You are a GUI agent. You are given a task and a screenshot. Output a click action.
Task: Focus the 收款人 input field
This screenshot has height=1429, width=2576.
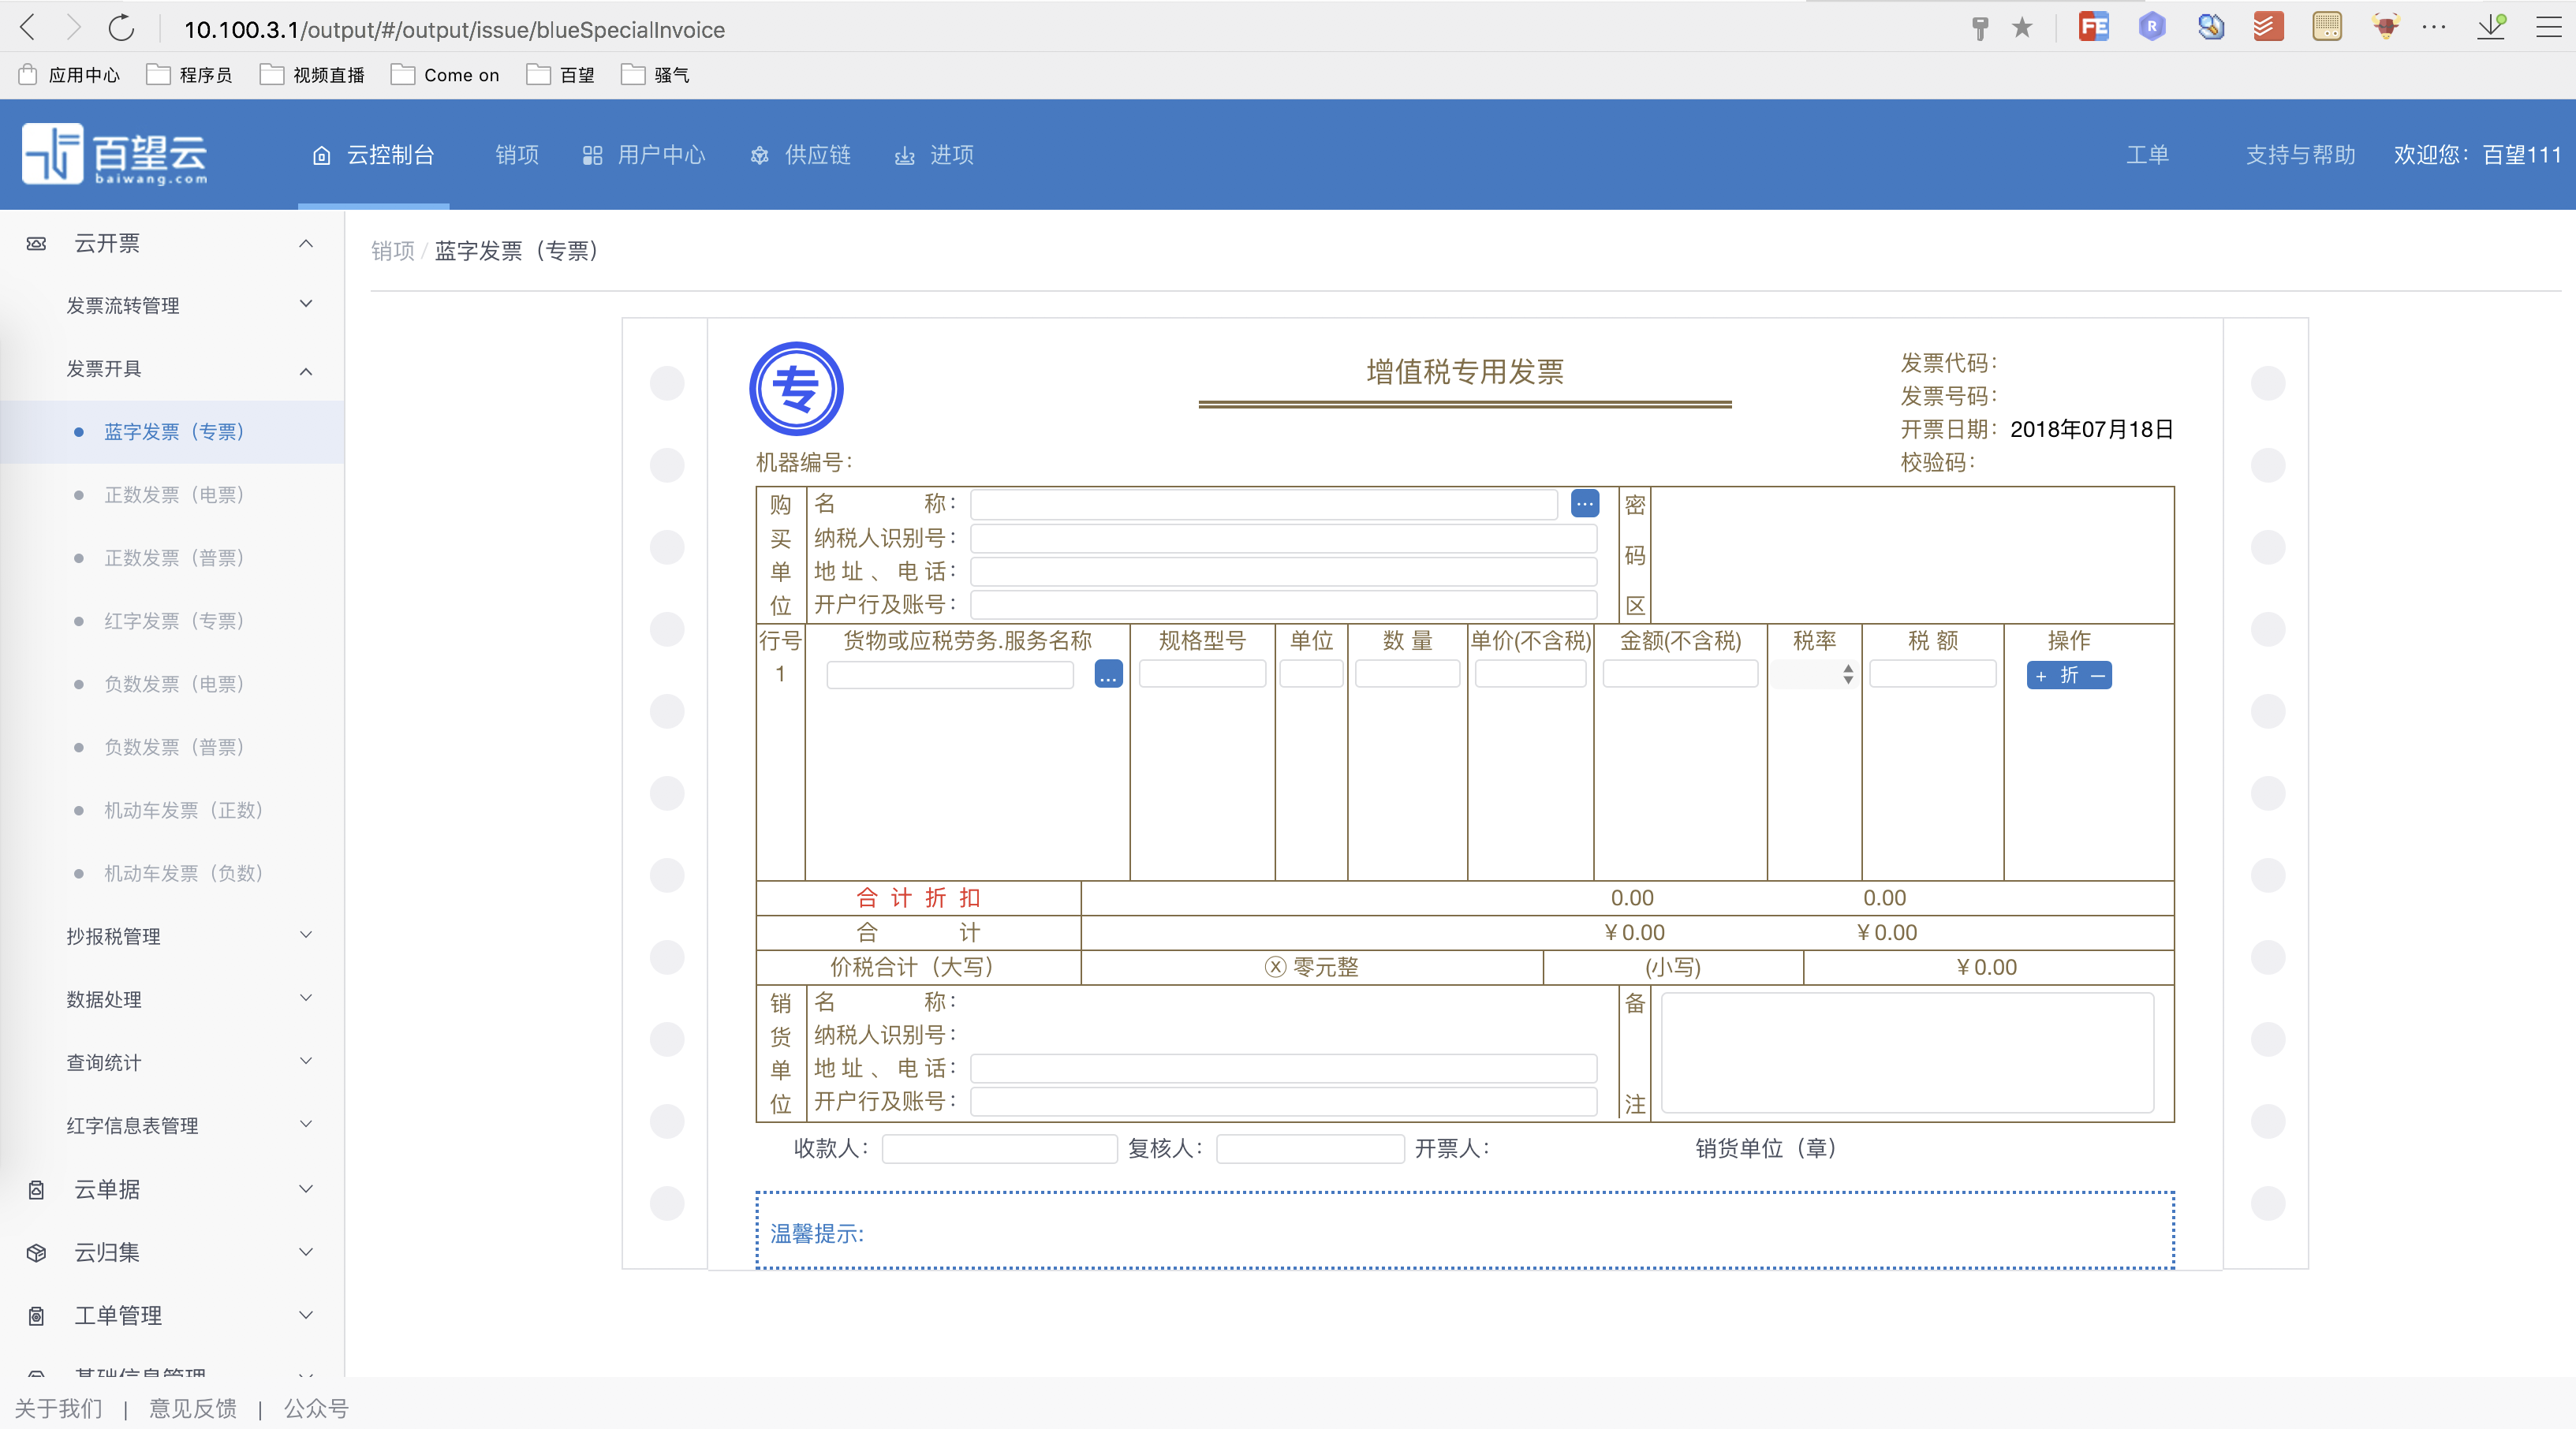pos(999,1149)
